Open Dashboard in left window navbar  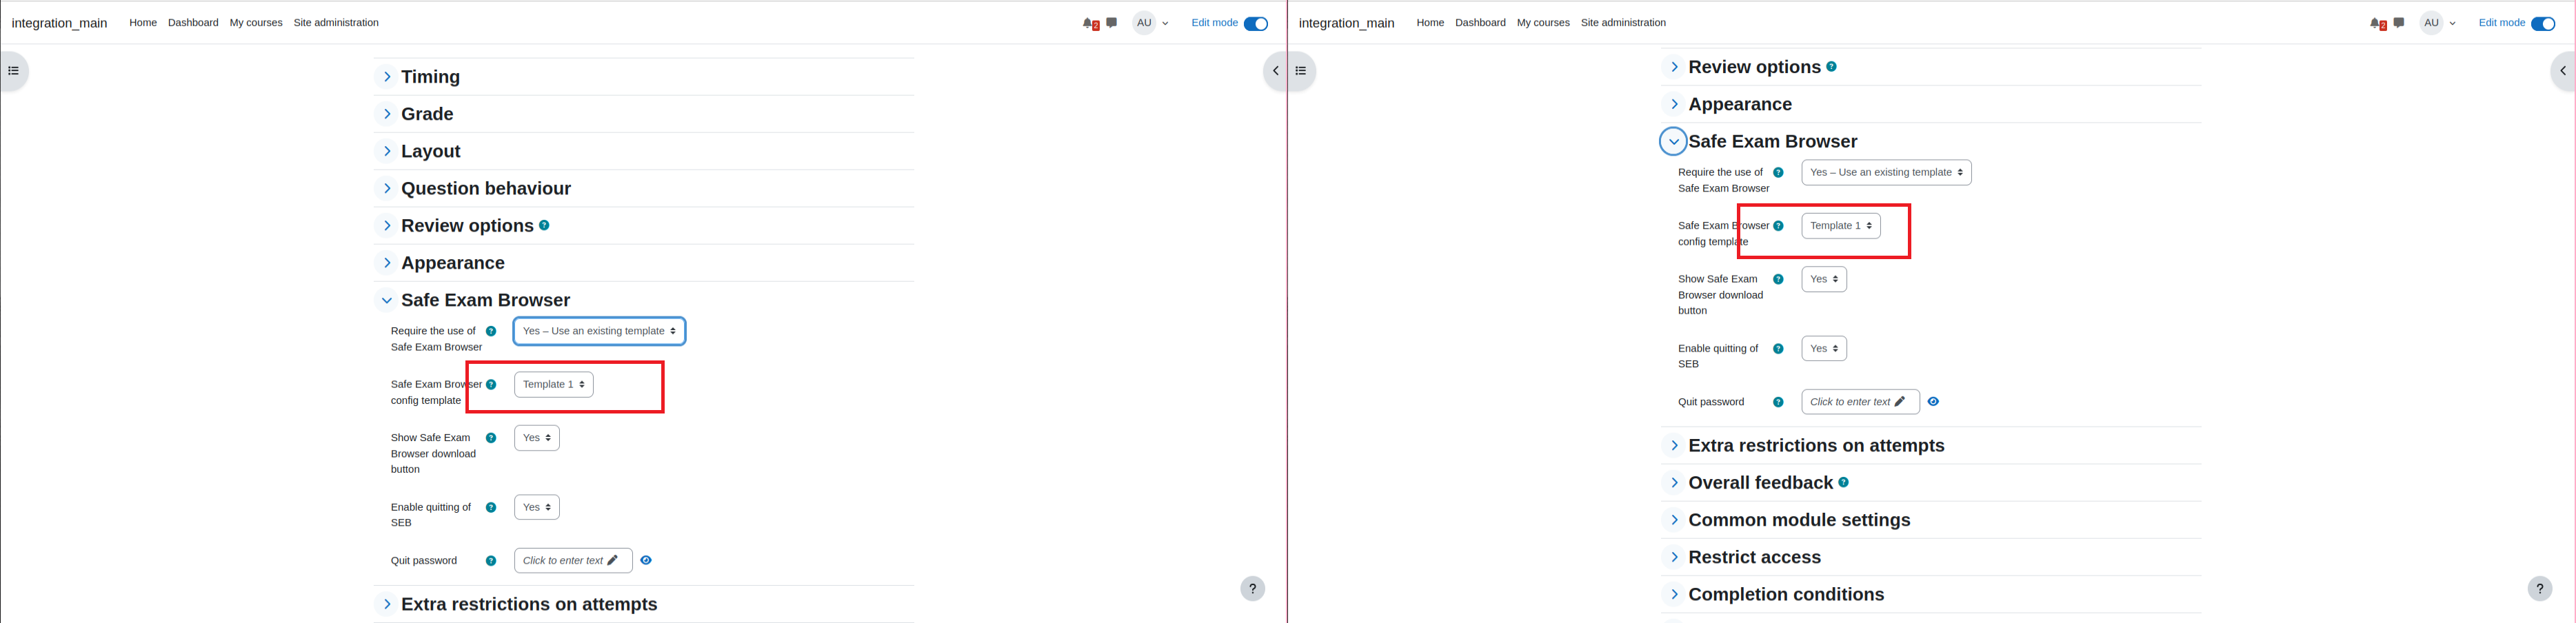pos(193,23)
